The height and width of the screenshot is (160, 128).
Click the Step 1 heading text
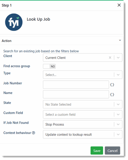(7, 5)
